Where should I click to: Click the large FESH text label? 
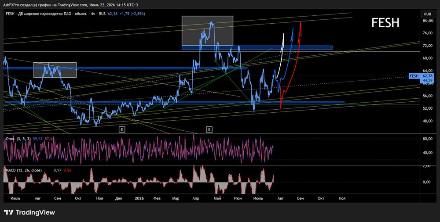click(x=385, y=23)
